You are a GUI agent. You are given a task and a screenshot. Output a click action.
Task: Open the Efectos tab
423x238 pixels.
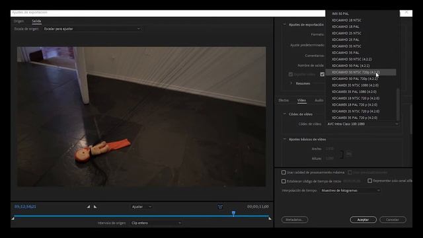tap(284, 100)
